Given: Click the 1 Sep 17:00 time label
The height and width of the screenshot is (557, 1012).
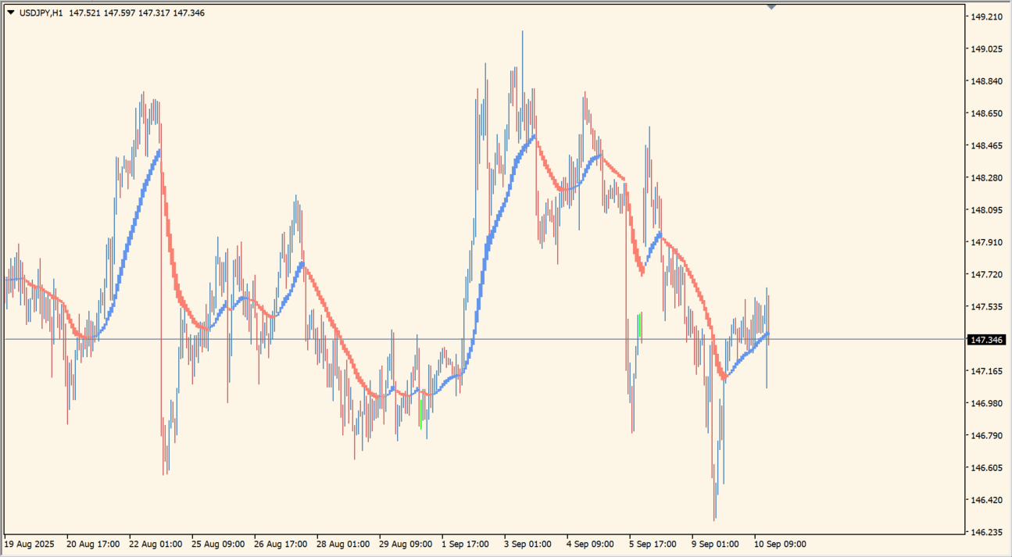Looking at the screenshot, I should tap(465, 544).
